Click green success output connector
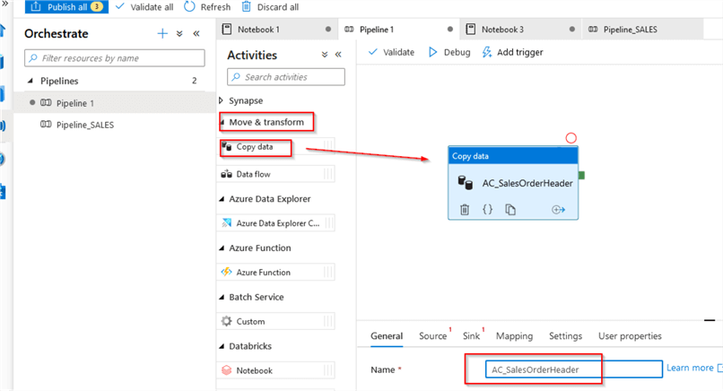The image size is (723, 391). coord(581,175)
